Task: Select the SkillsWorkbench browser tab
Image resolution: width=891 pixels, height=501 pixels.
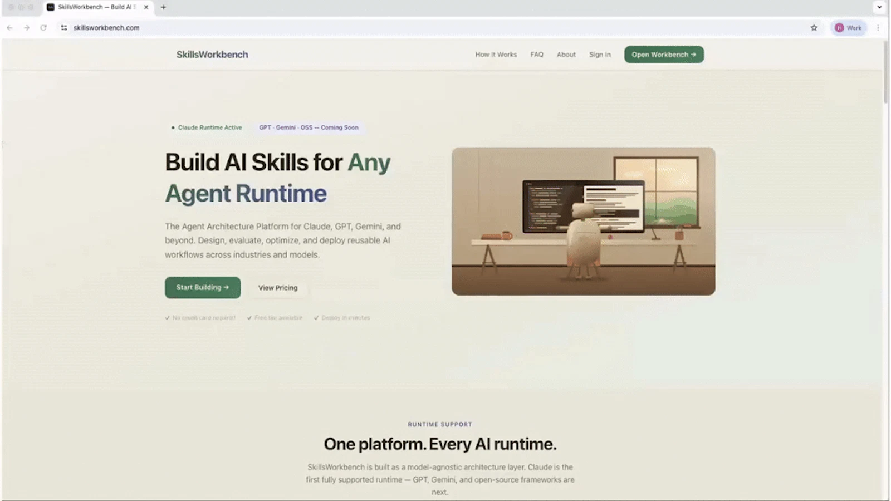Action: 97,7
